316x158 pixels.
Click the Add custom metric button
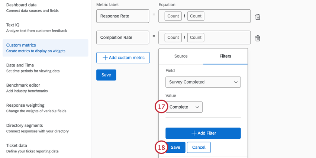coord(123,58)
